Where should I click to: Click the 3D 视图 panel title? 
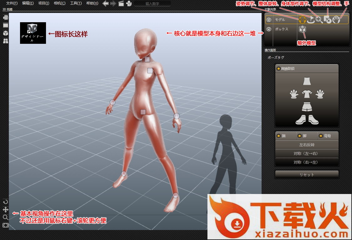coord(8,9)
